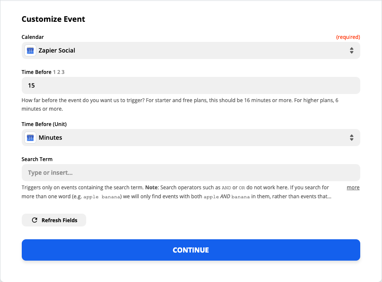Open the 'more' link under Search Term
The image size is (382, 282).
click(x=353, y=187)
